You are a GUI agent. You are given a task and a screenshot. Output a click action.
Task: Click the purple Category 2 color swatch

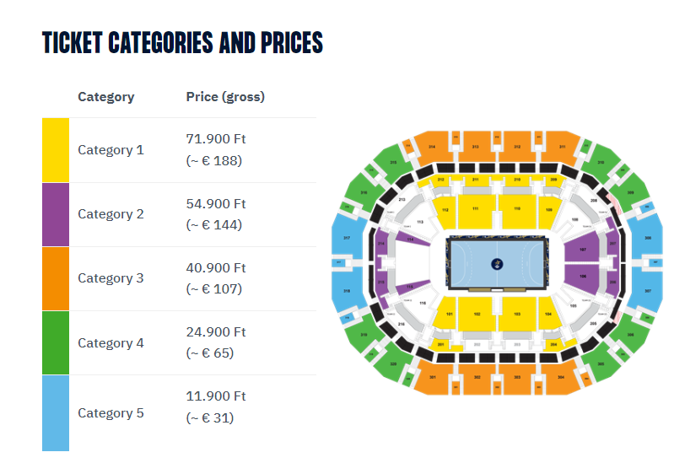56,214
